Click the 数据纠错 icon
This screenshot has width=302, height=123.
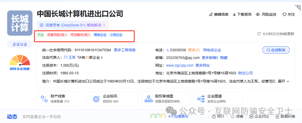(277, 117)
